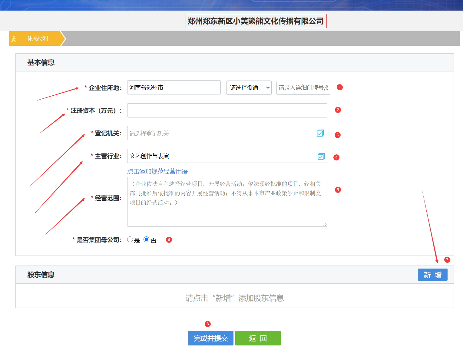The image size is (463, 350).
Task: Open the 登记机关 selection picker icon
Action: [320, 133]
